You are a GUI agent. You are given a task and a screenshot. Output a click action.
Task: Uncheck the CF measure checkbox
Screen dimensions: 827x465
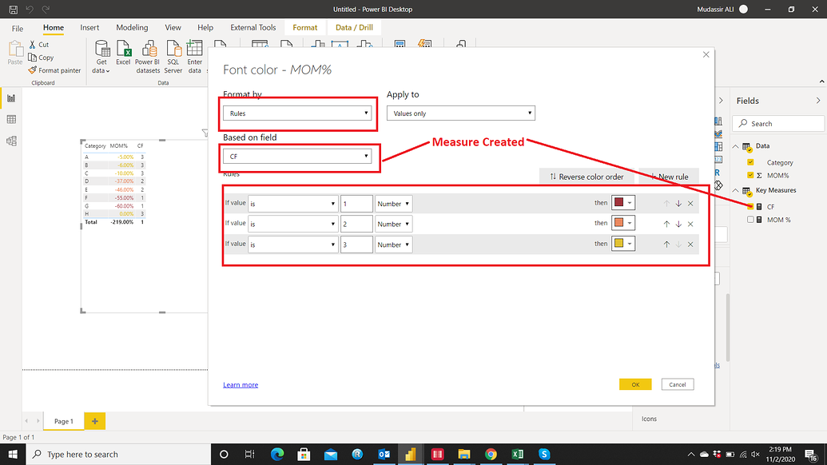[x=751, y=206]
